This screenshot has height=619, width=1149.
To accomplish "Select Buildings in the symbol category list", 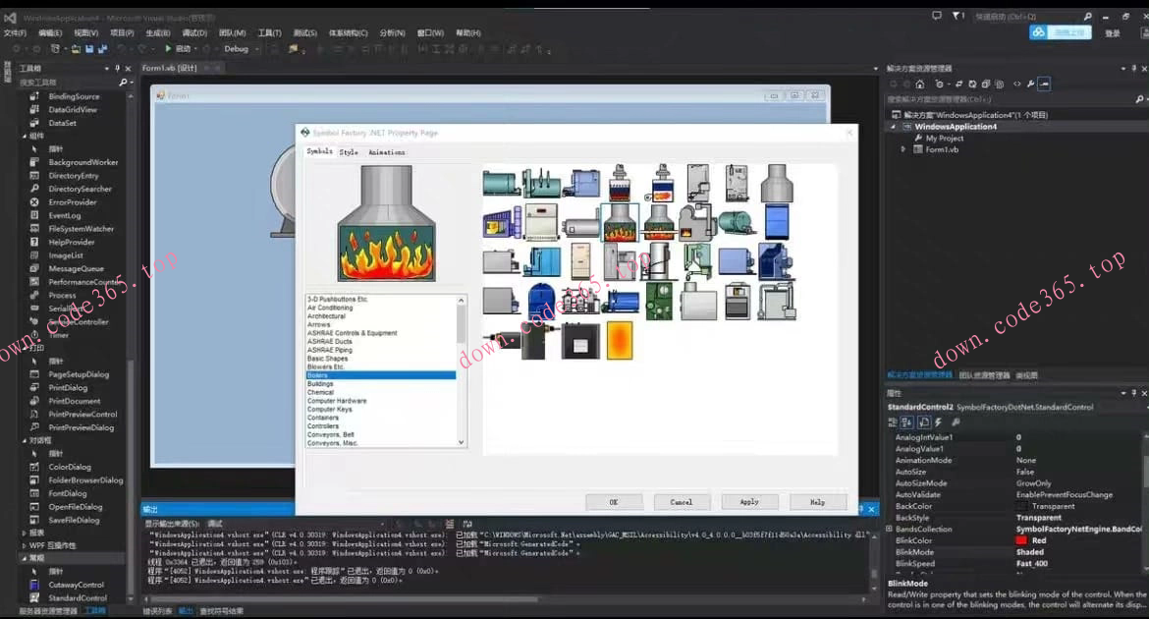I will click(320, 384).
